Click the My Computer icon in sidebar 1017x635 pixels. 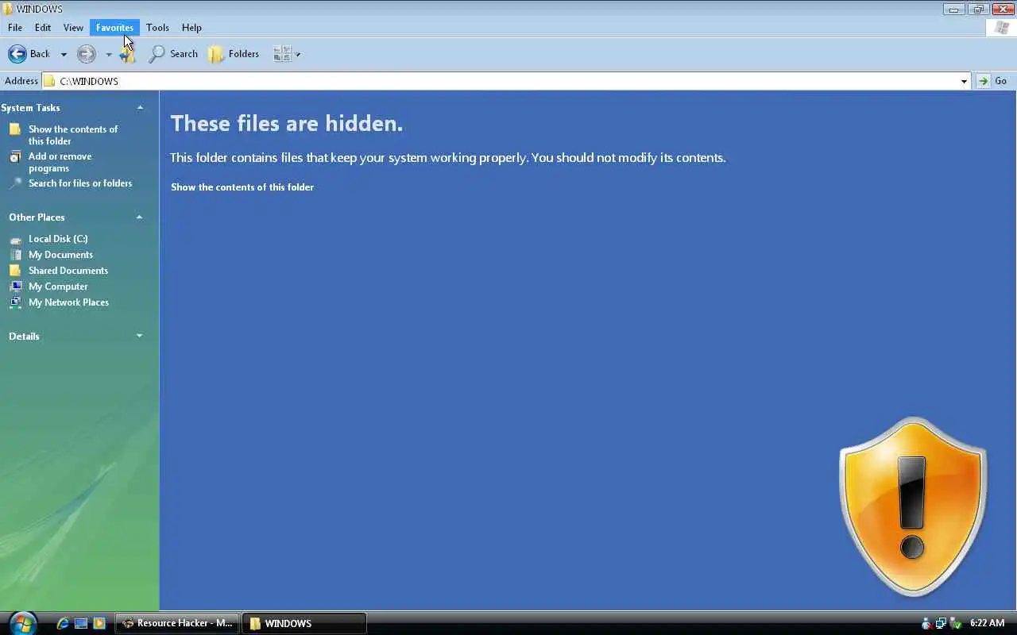pos(15,287)
